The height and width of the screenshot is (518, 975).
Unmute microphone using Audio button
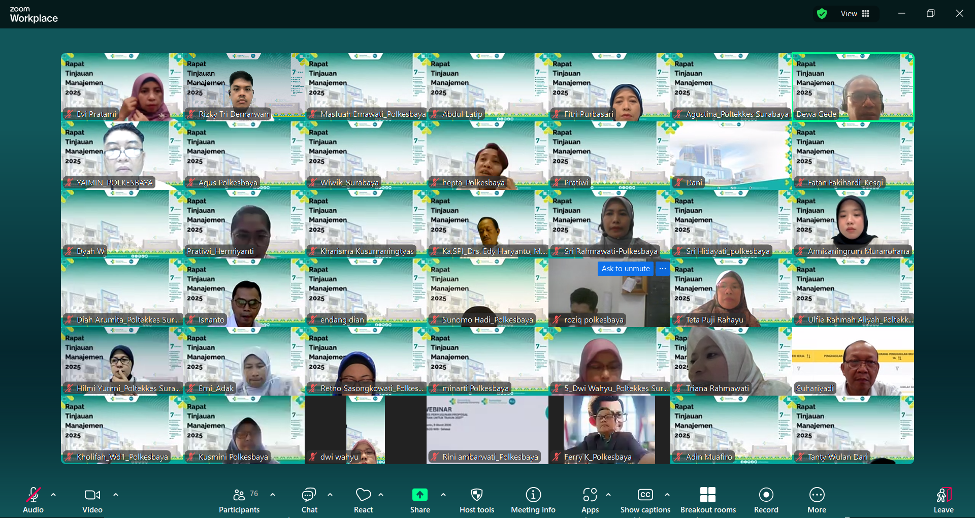tap(34, 495)
